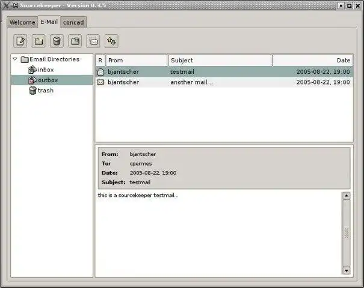Click the header date '2005-08-22, 19:00'
Viewport: 364px width, 288px height.
pos(153,173)
